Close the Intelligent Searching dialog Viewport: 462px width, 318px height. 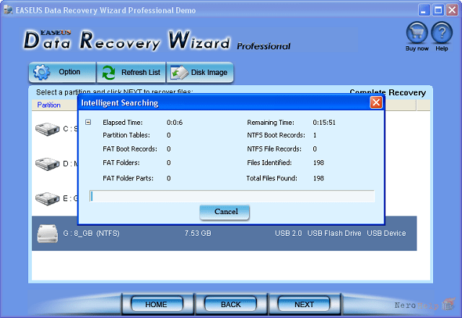(376, 103)
